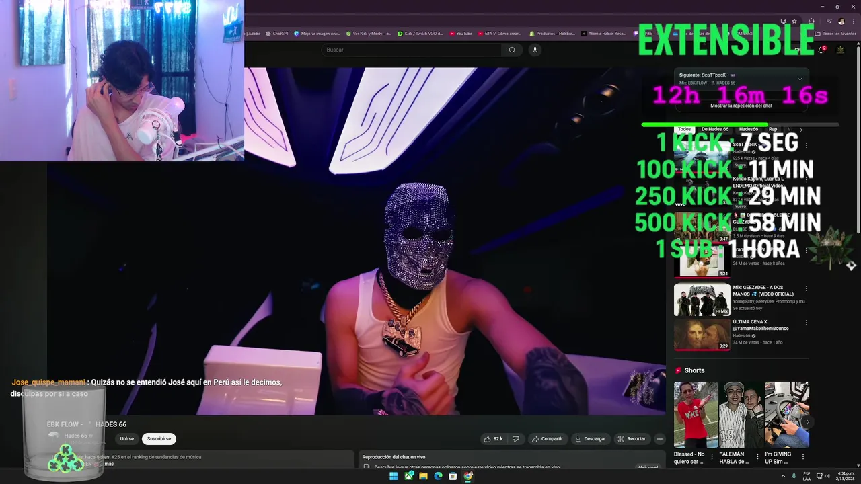861x484 pixels.
Task: Open the Blessed - No quiero ser short
Action: (x=696, y=415)
